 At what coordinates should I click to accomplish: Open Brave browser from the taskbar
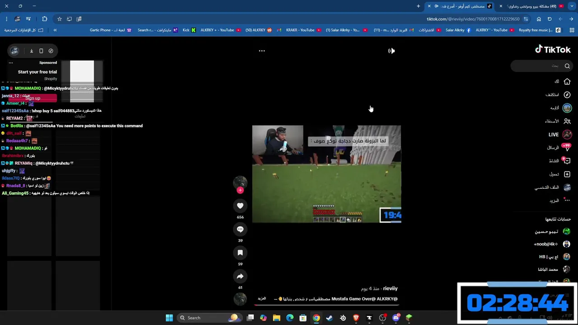[x=356, y=318]
